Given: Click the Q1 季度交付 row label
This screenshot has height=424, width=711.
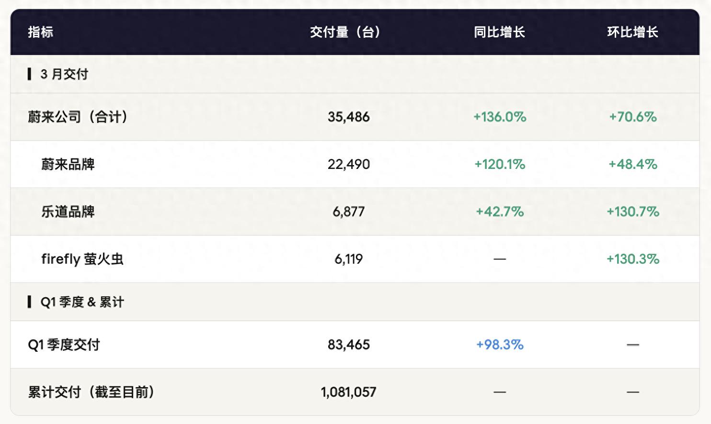Looking at the screenshot, I should 64,345.
